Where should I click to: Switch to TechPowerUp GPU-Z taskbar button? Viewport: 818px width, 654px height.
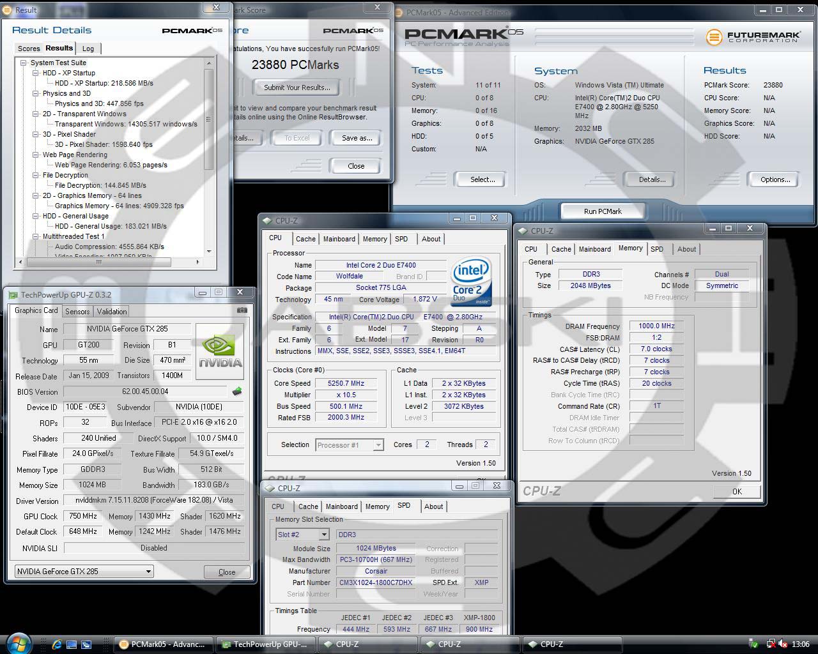click(265, 644)
